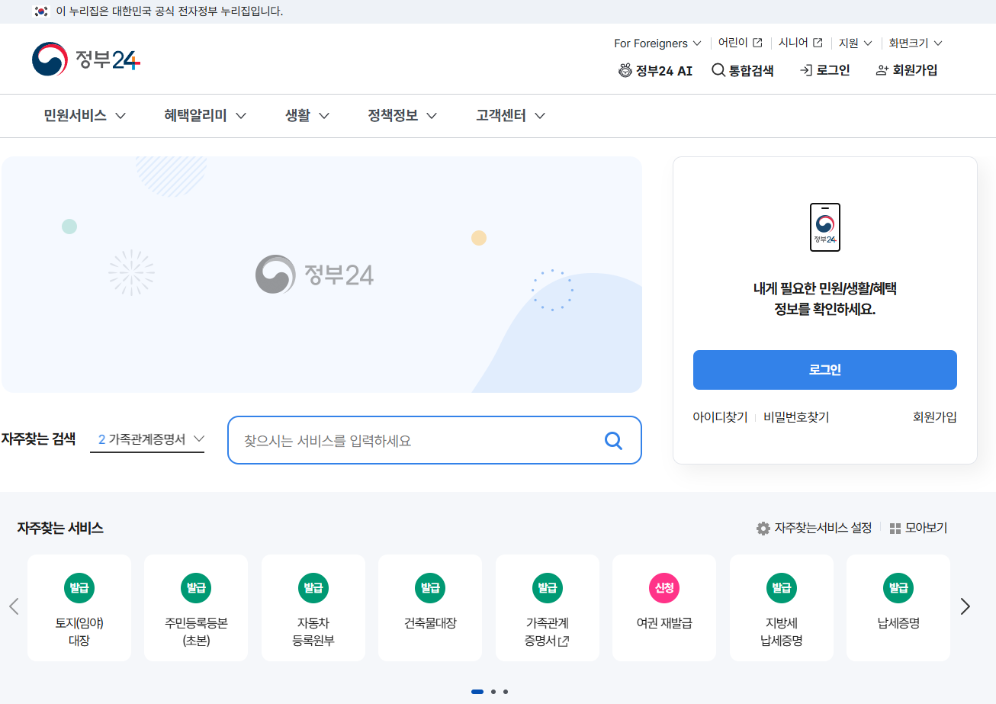Image resolution: width=996 pixels, height=704 pixels.
Task: Click the 정부24 logo in the header
Action: [x=86, y=59]
